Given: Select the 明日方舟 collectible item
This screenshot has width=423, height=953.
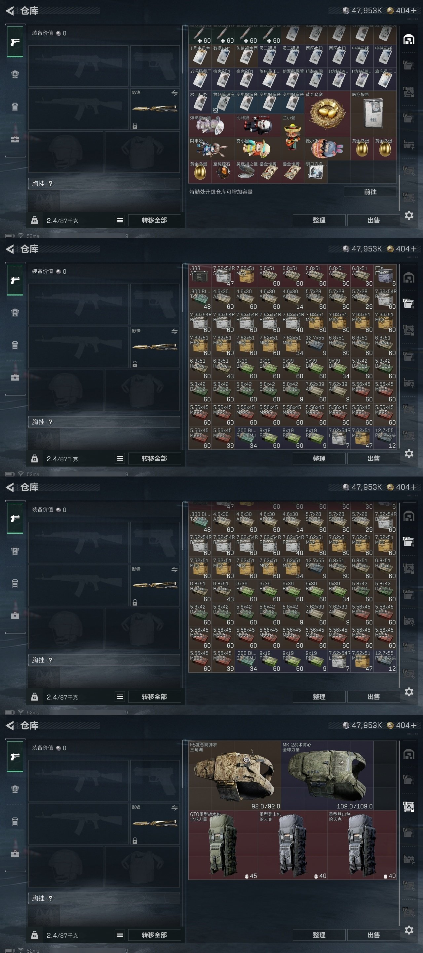Looking at the screenshot, I should tap(316, 172).
